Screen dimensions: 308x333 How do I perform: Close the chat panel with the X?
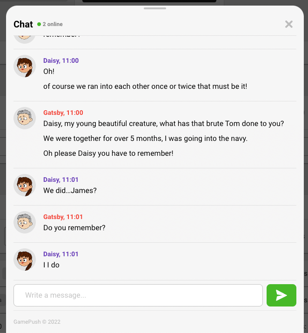pos(289,24)
